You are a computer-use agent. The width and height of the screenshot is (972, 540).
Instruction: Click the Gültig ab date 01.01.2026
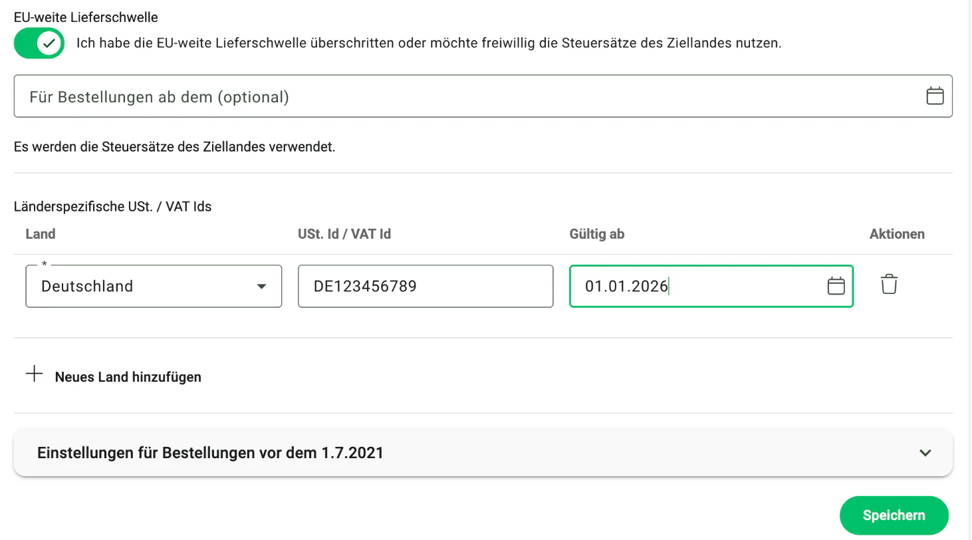627,287
